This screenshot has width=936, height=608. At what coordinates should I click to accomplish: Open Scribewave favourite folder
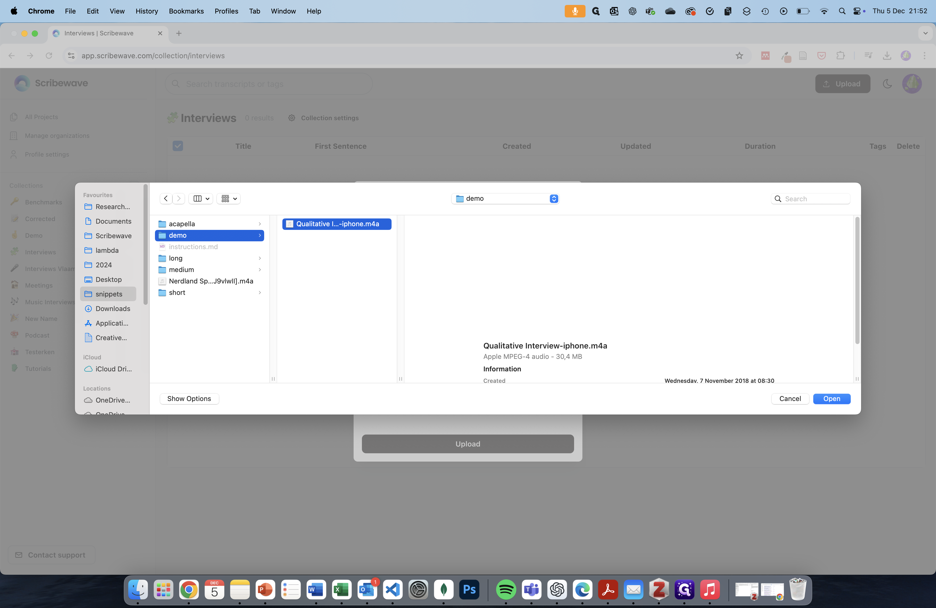click(108, 236)
